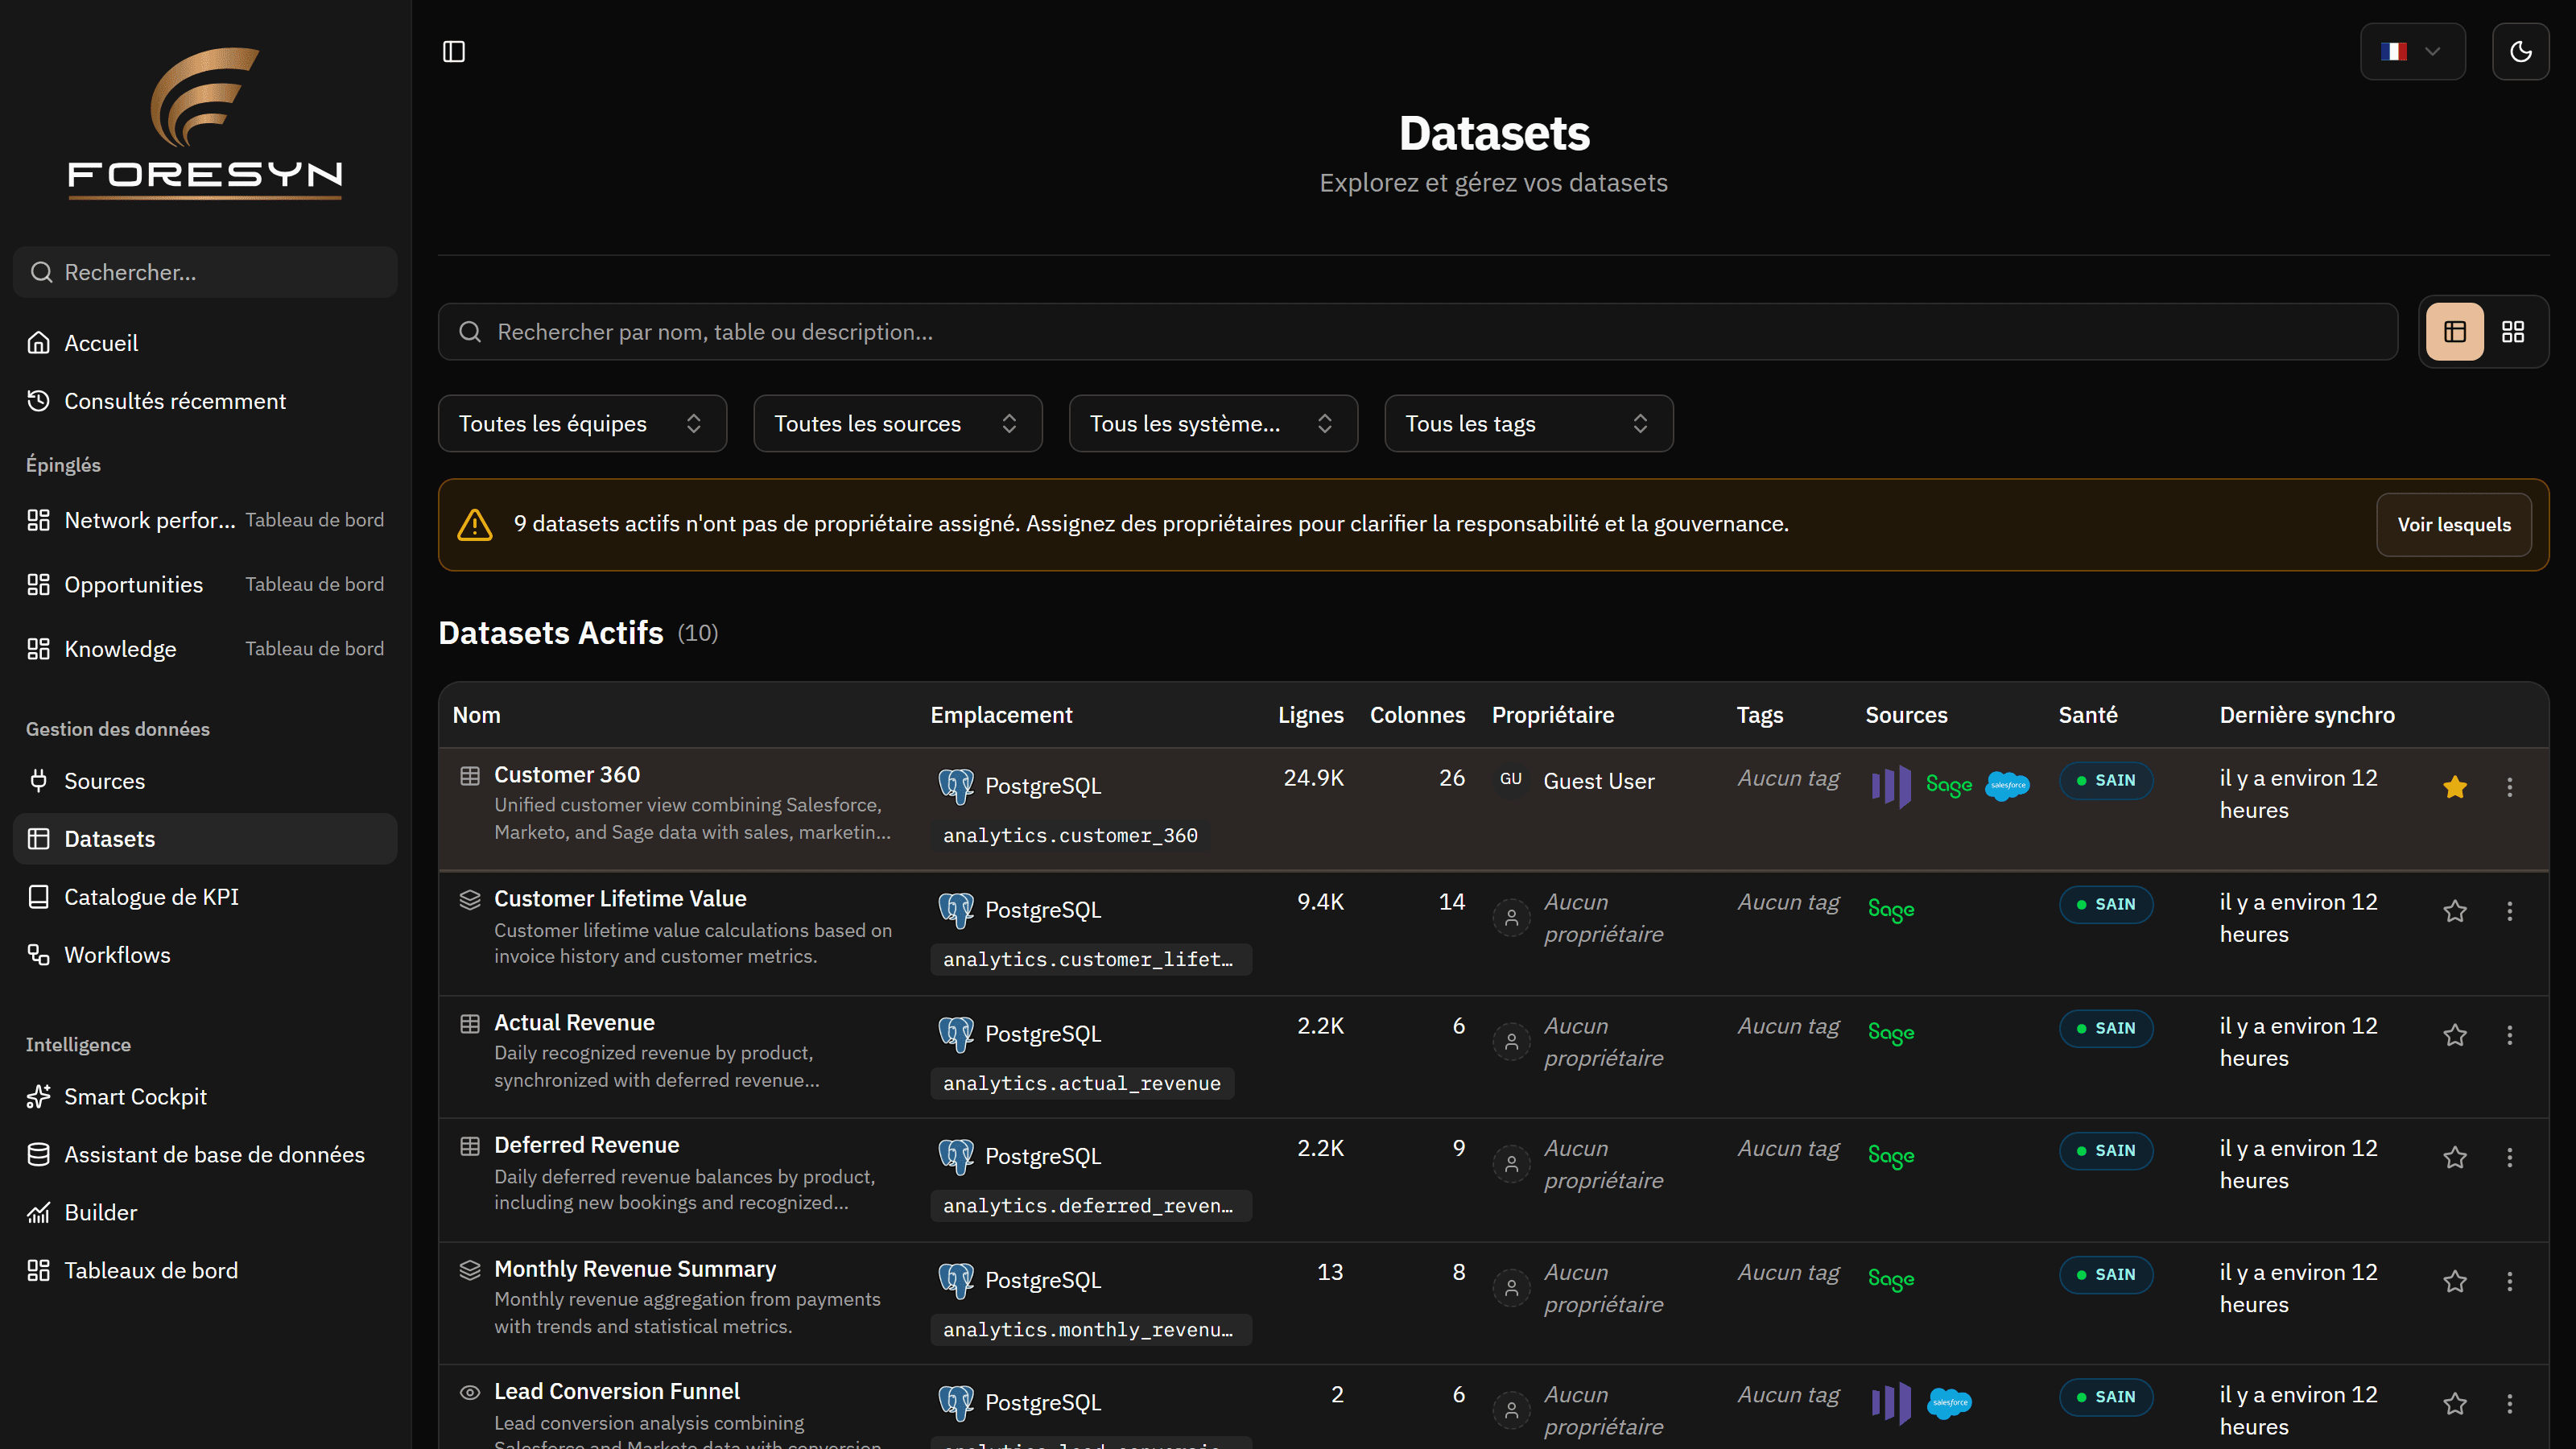Star the Actual Revenue dataset

(x=2455, y=1035)
